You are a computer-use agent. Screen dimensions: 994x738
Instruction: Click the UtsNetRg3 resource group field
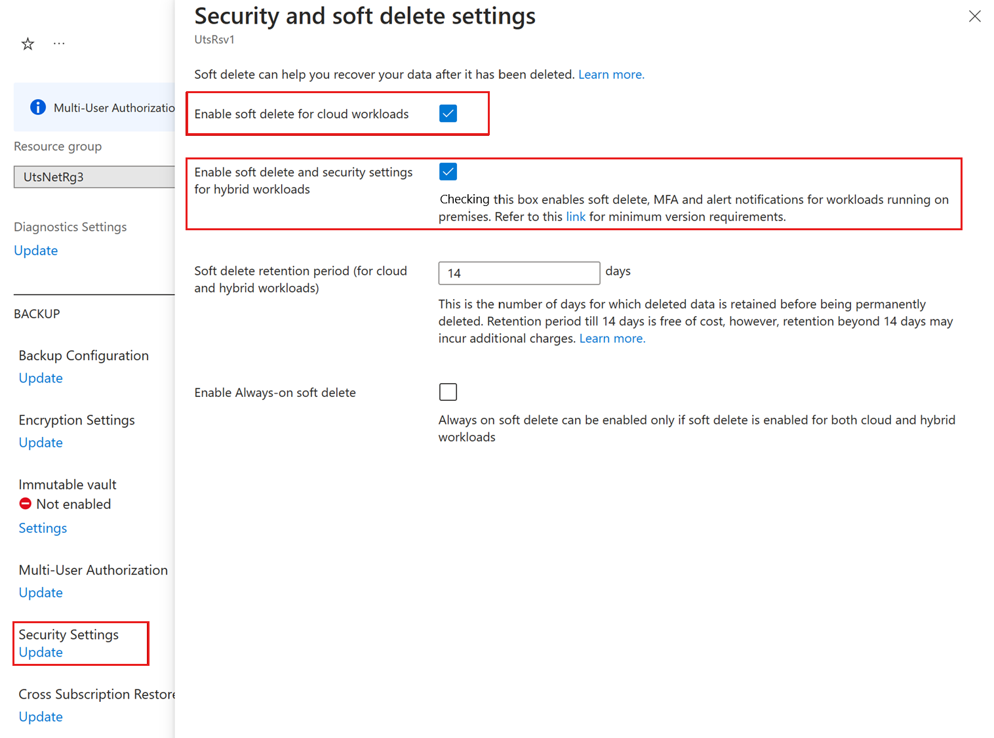(94, 177)
